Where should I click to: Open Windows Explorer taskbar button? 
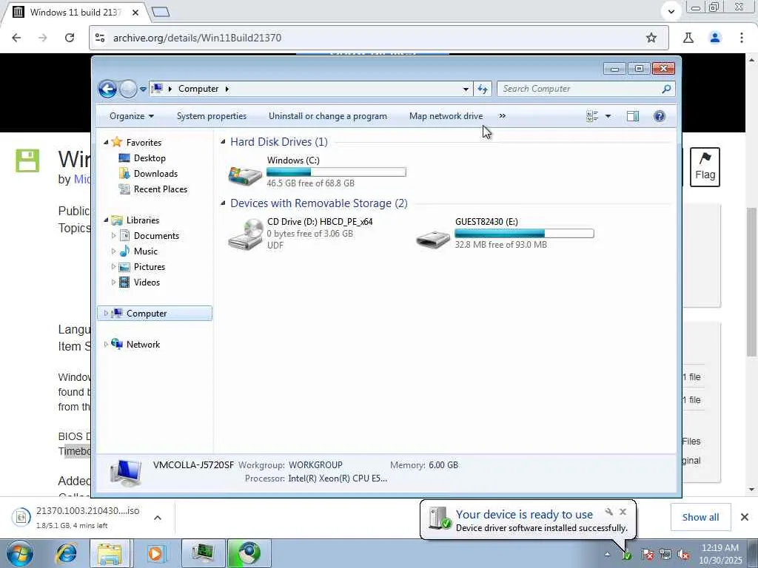click(x=110, y=553)
